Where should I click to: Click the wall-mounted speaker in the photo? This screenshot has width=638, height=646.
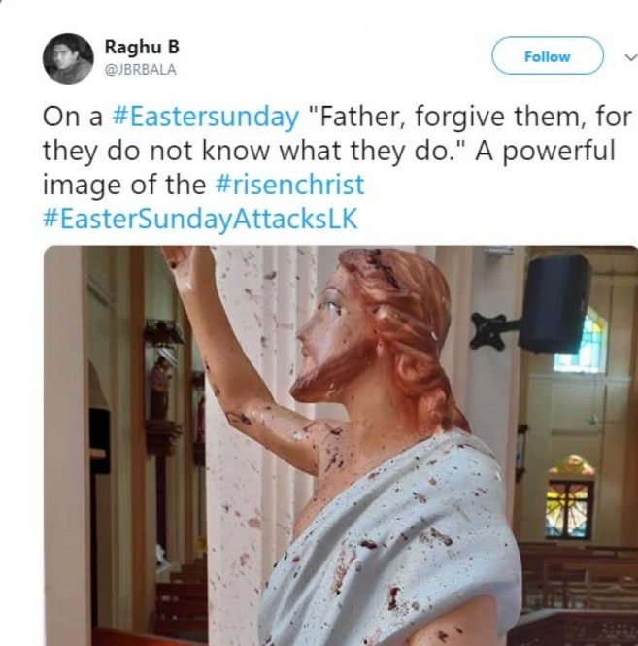(555, 303)
